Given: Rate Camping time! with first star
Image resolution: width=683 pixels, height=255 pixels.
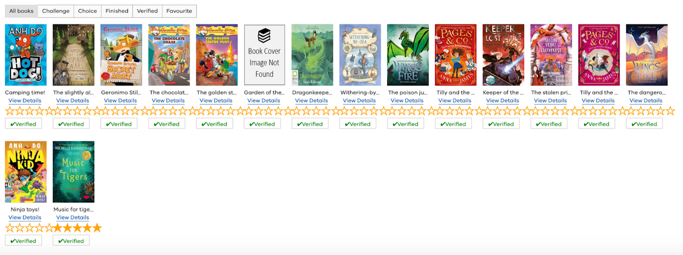Looking at the screenshot, I should tap(10, 111).
